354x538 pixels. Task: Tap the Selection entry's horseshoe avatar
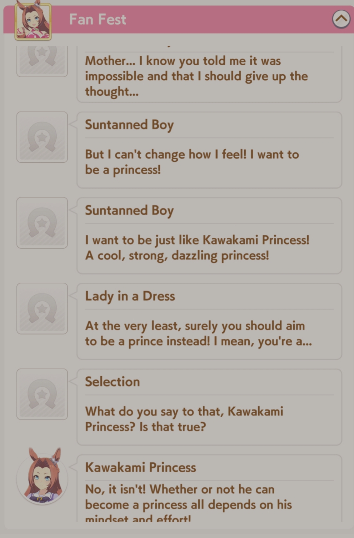(x=42, y=394)
